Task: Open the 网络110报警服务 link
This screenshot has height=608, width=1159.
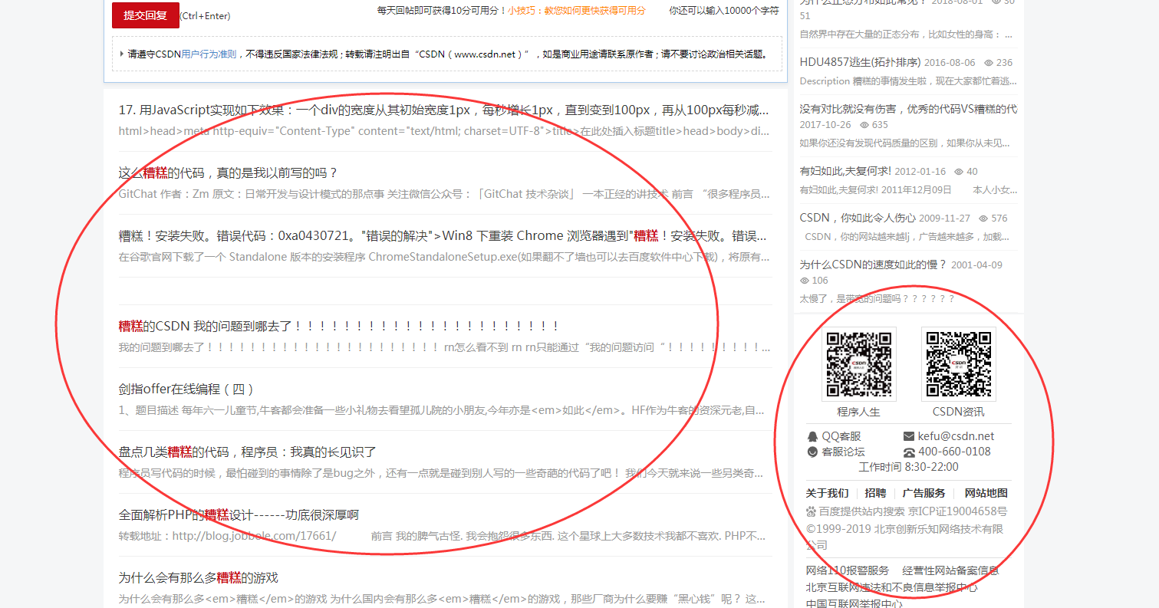Action: tap(848, 570)
